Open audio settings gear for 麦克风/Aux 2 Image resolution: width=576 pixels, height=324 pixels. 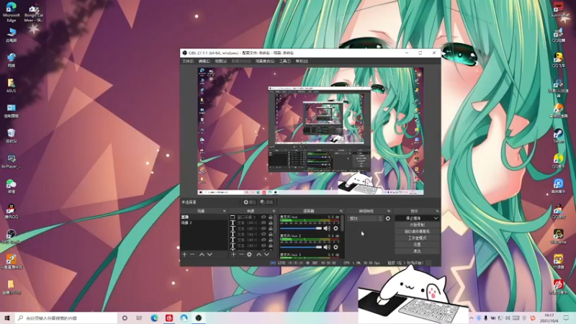pyautogui.click(x=336, y=247)
